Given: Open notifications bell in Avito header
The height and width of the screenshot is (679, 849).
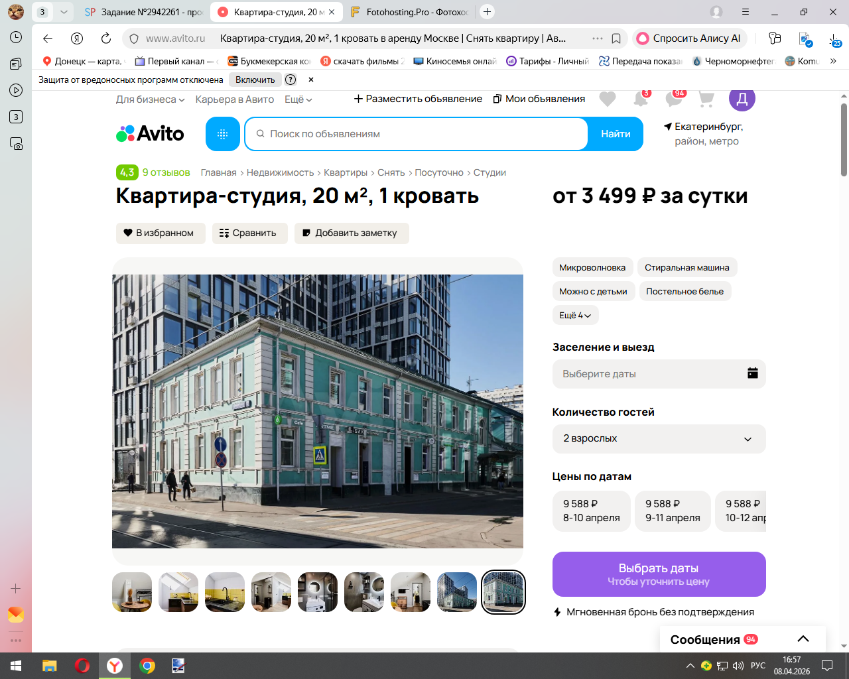Looking at the screenshot, I should (x=641, y=99).
